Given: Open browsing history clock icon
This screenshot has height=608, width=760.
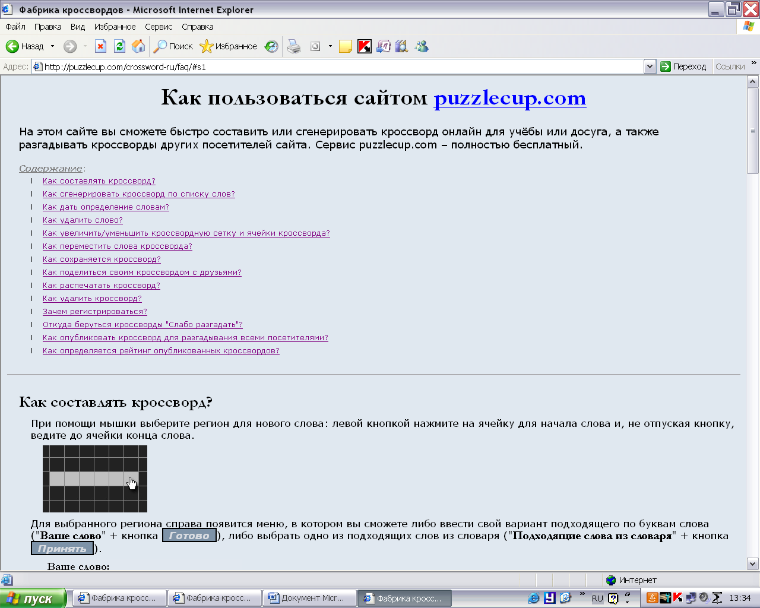Looking at the screenshot, I should pyautogui.click(x=271, y=46).
